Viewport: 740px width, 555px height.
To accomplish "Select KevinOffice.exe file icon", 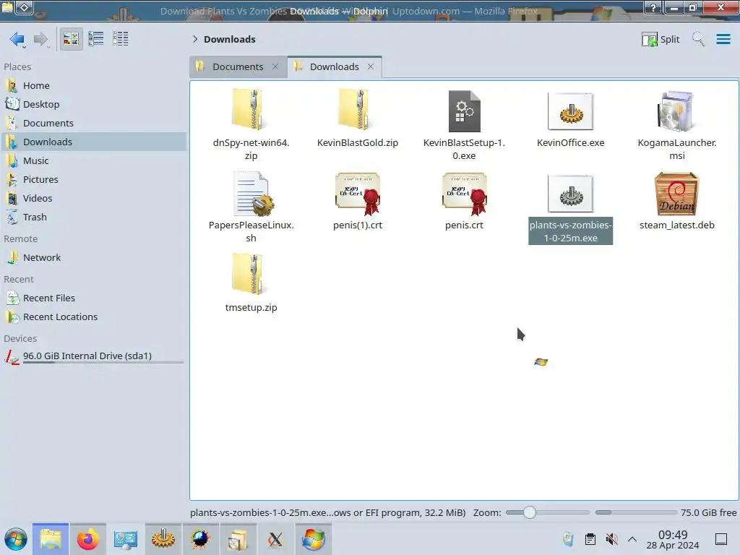I will coord(571,111).
